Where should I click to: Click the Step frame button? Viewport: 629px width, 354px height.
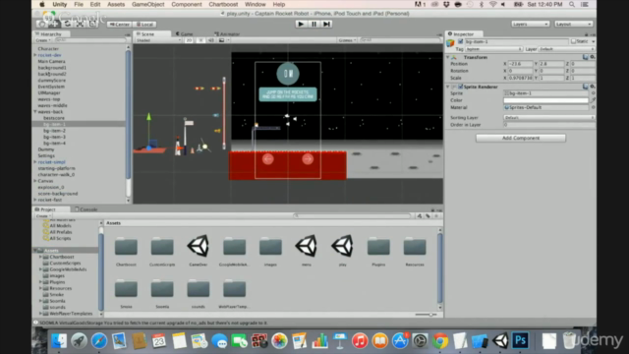click(326, 24)
